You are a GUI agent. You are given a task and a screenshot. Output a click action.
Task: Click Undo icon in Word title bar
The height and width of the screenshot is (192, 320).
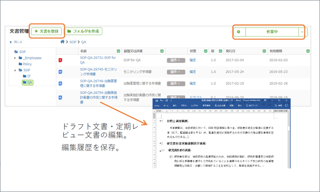pos(162,100)
